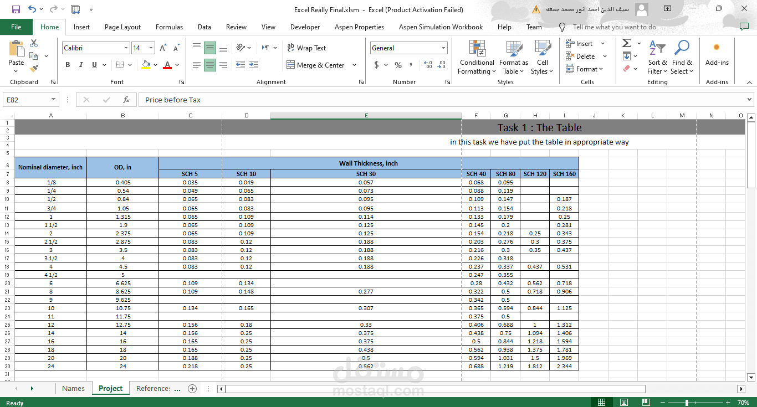Image resolution: width=757 pixels, height=407 pixels.
Task: Open the font name Calibri dropdown
Action: 126,48
